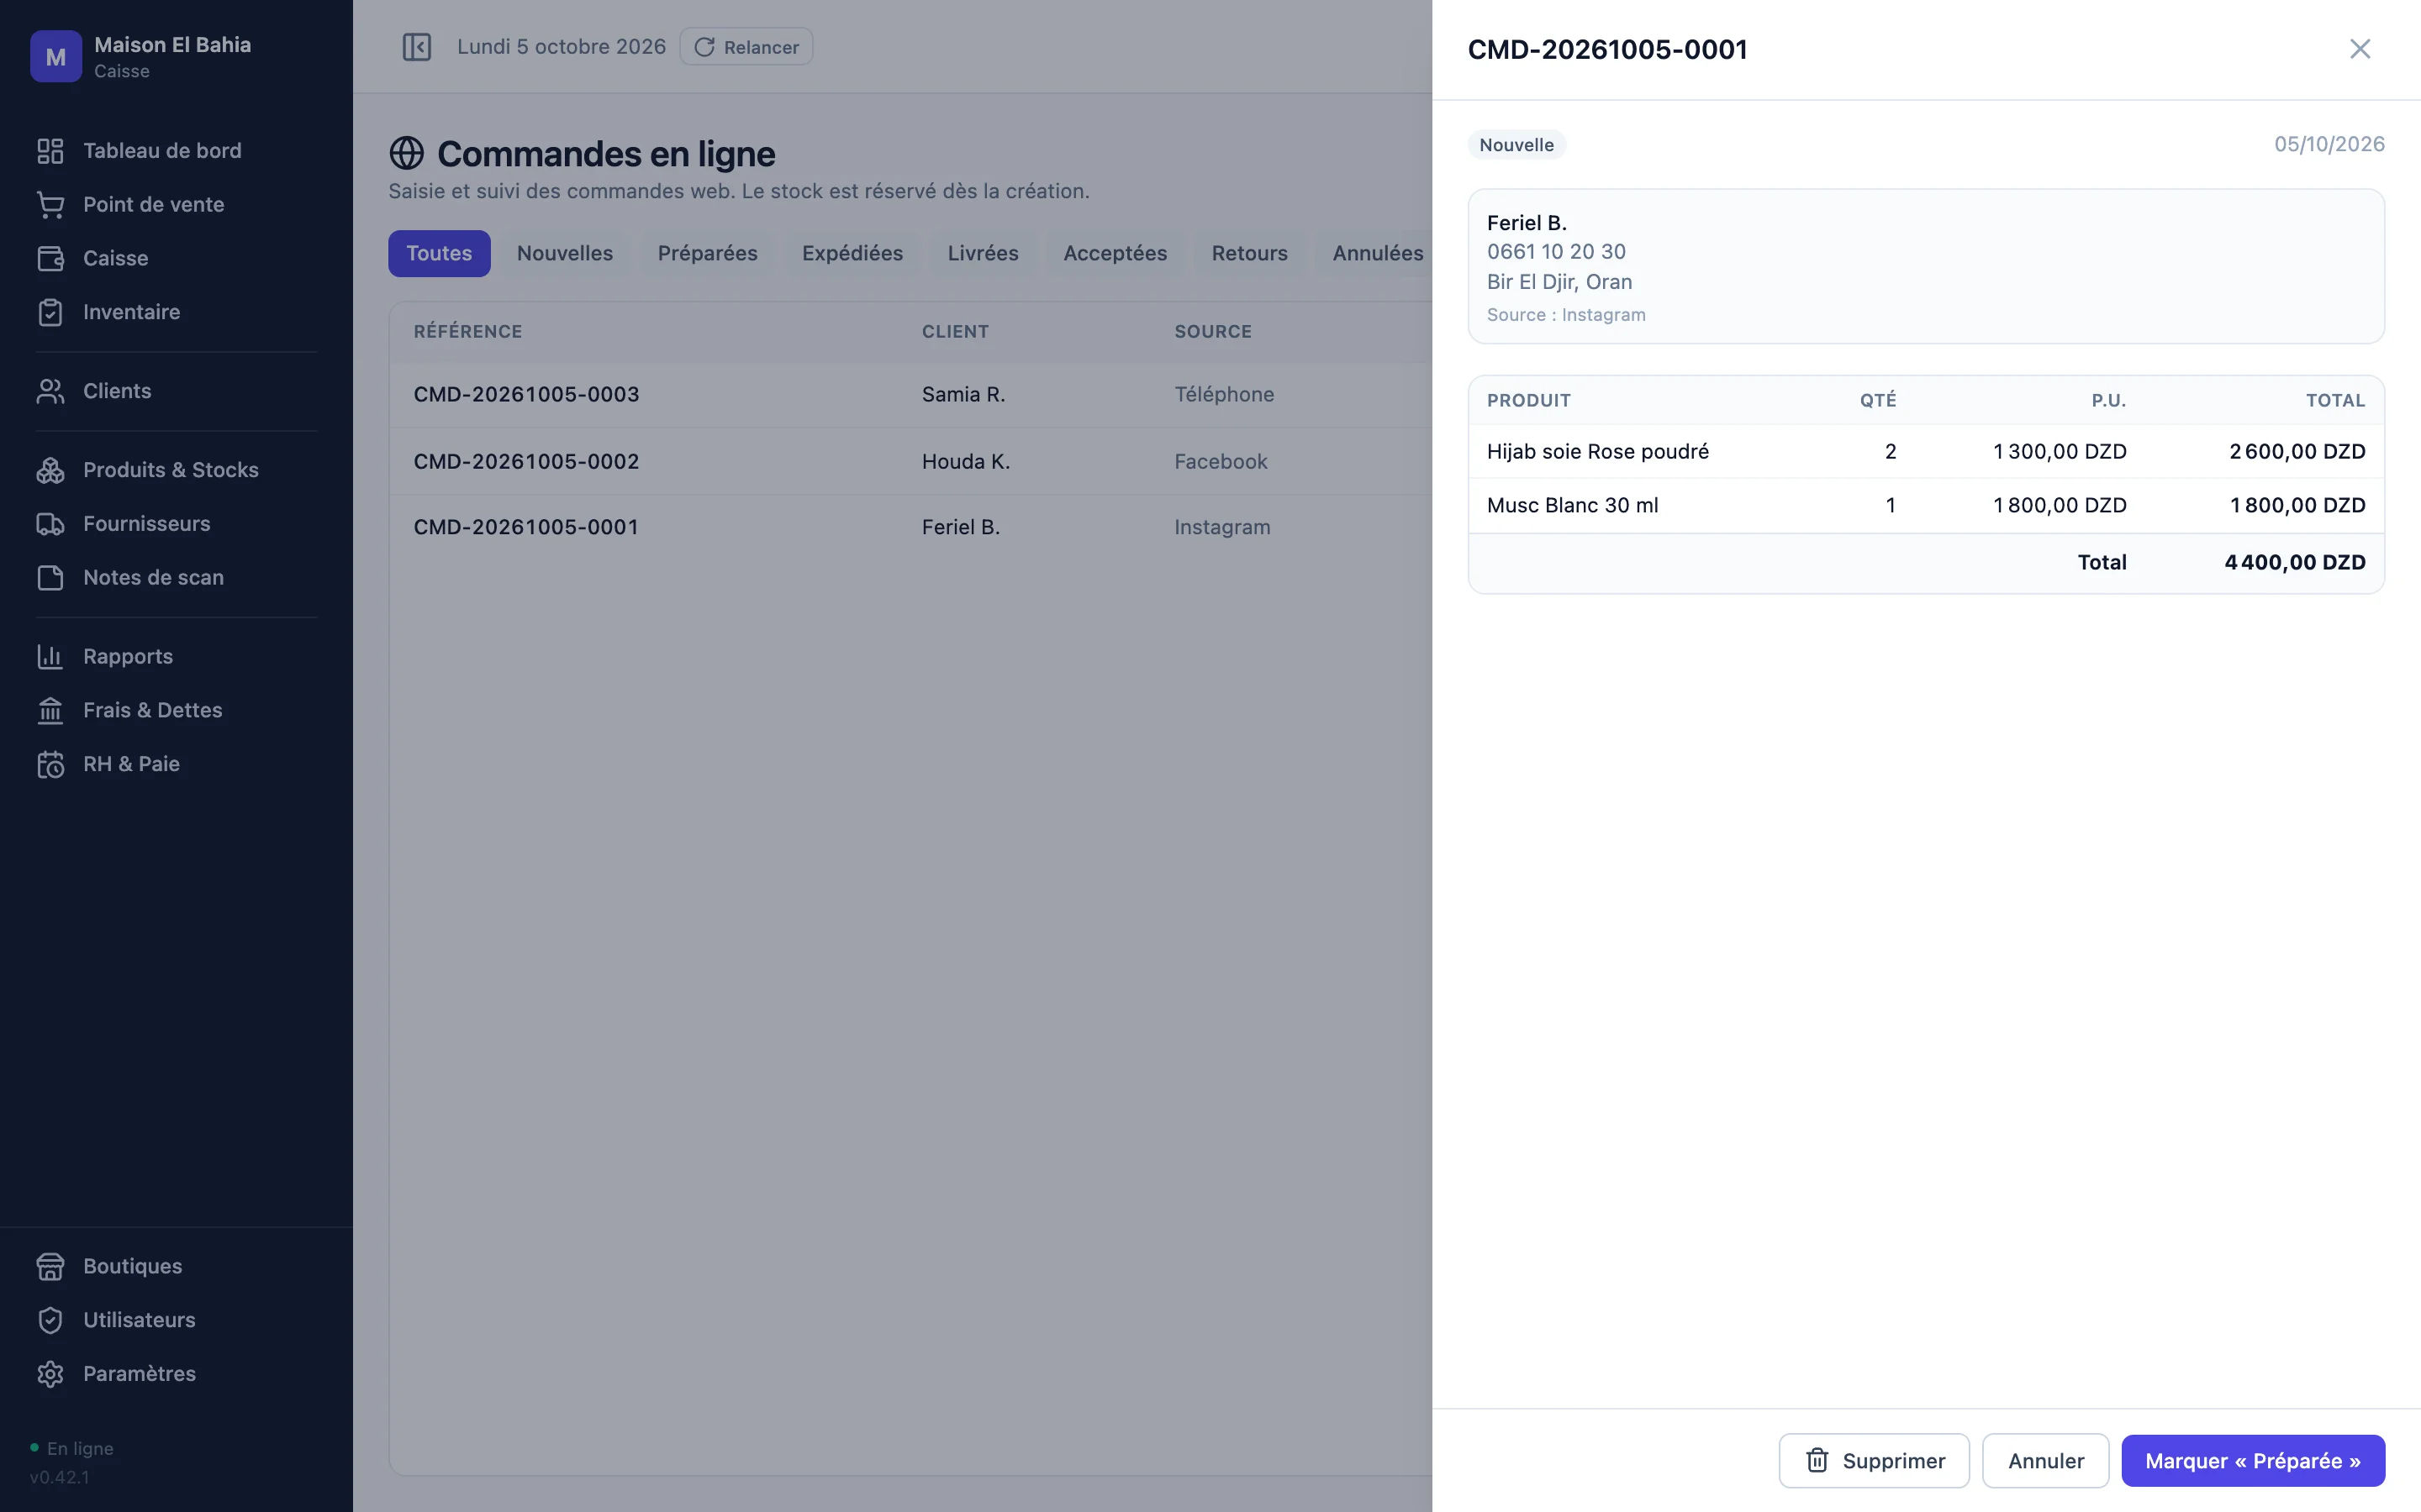The width and height of the screenshot is (2421, 1512).
Task: Close the order detail panel
Action: click(2360, 49)
